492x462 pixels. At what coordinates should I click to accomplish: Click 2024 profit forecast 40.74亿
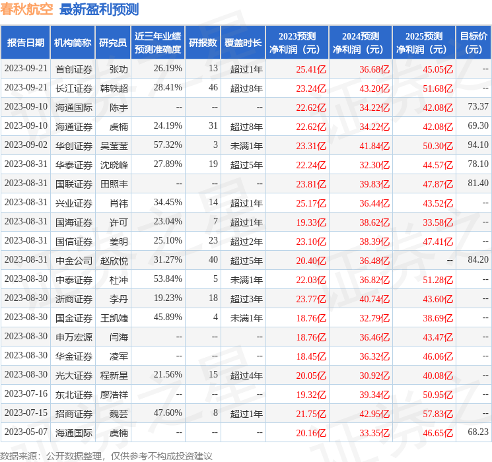tap(374, 299)
